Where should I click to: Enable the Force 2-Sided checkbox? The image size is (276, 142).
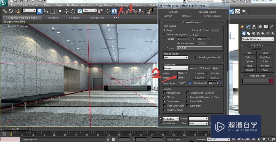(x=188, y=101)
